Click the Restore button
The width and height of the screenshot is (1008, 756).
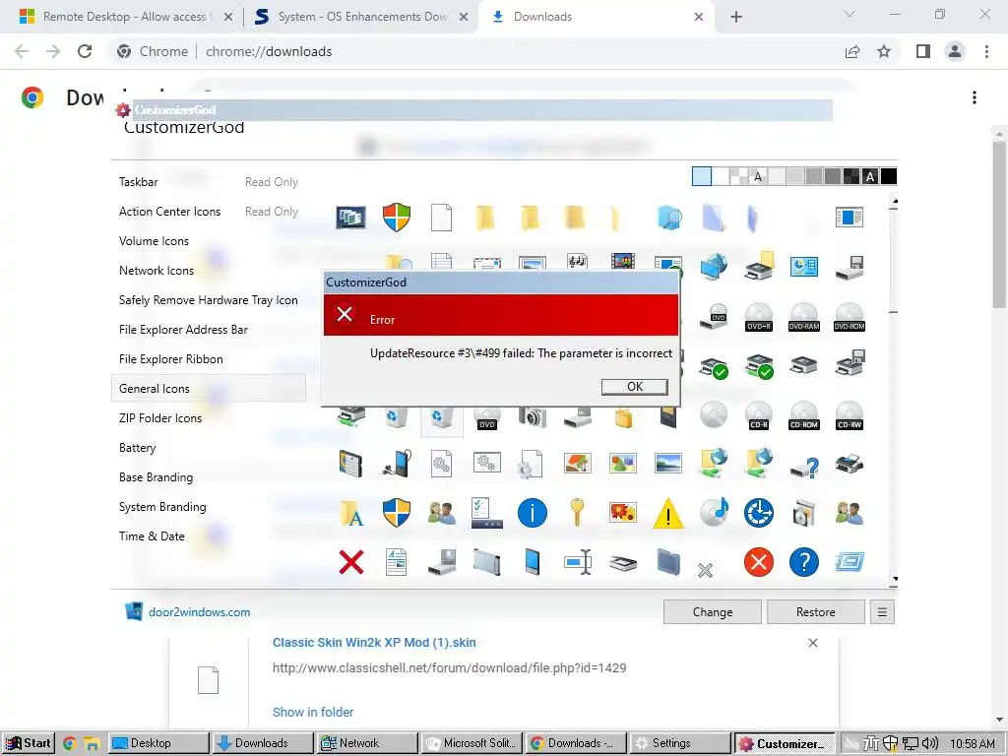point(815,612)
